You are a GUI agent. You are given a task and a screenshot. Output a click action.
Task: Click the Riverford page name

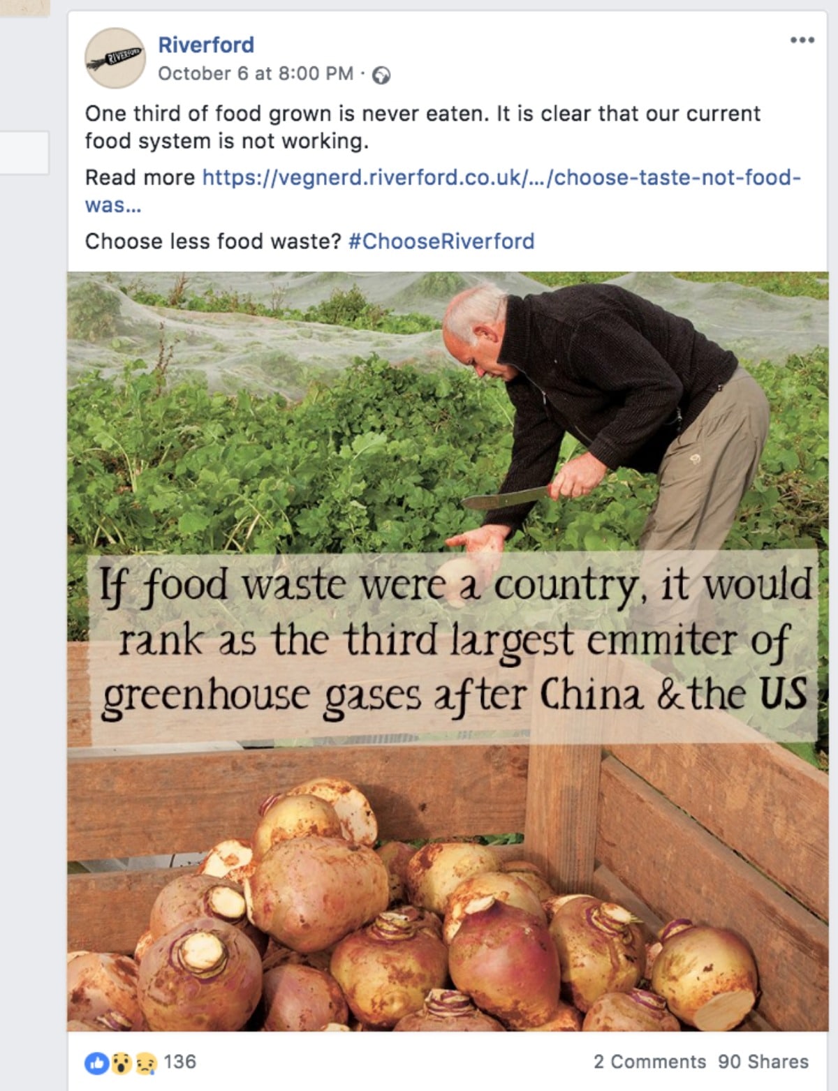[x=206, y=45]
